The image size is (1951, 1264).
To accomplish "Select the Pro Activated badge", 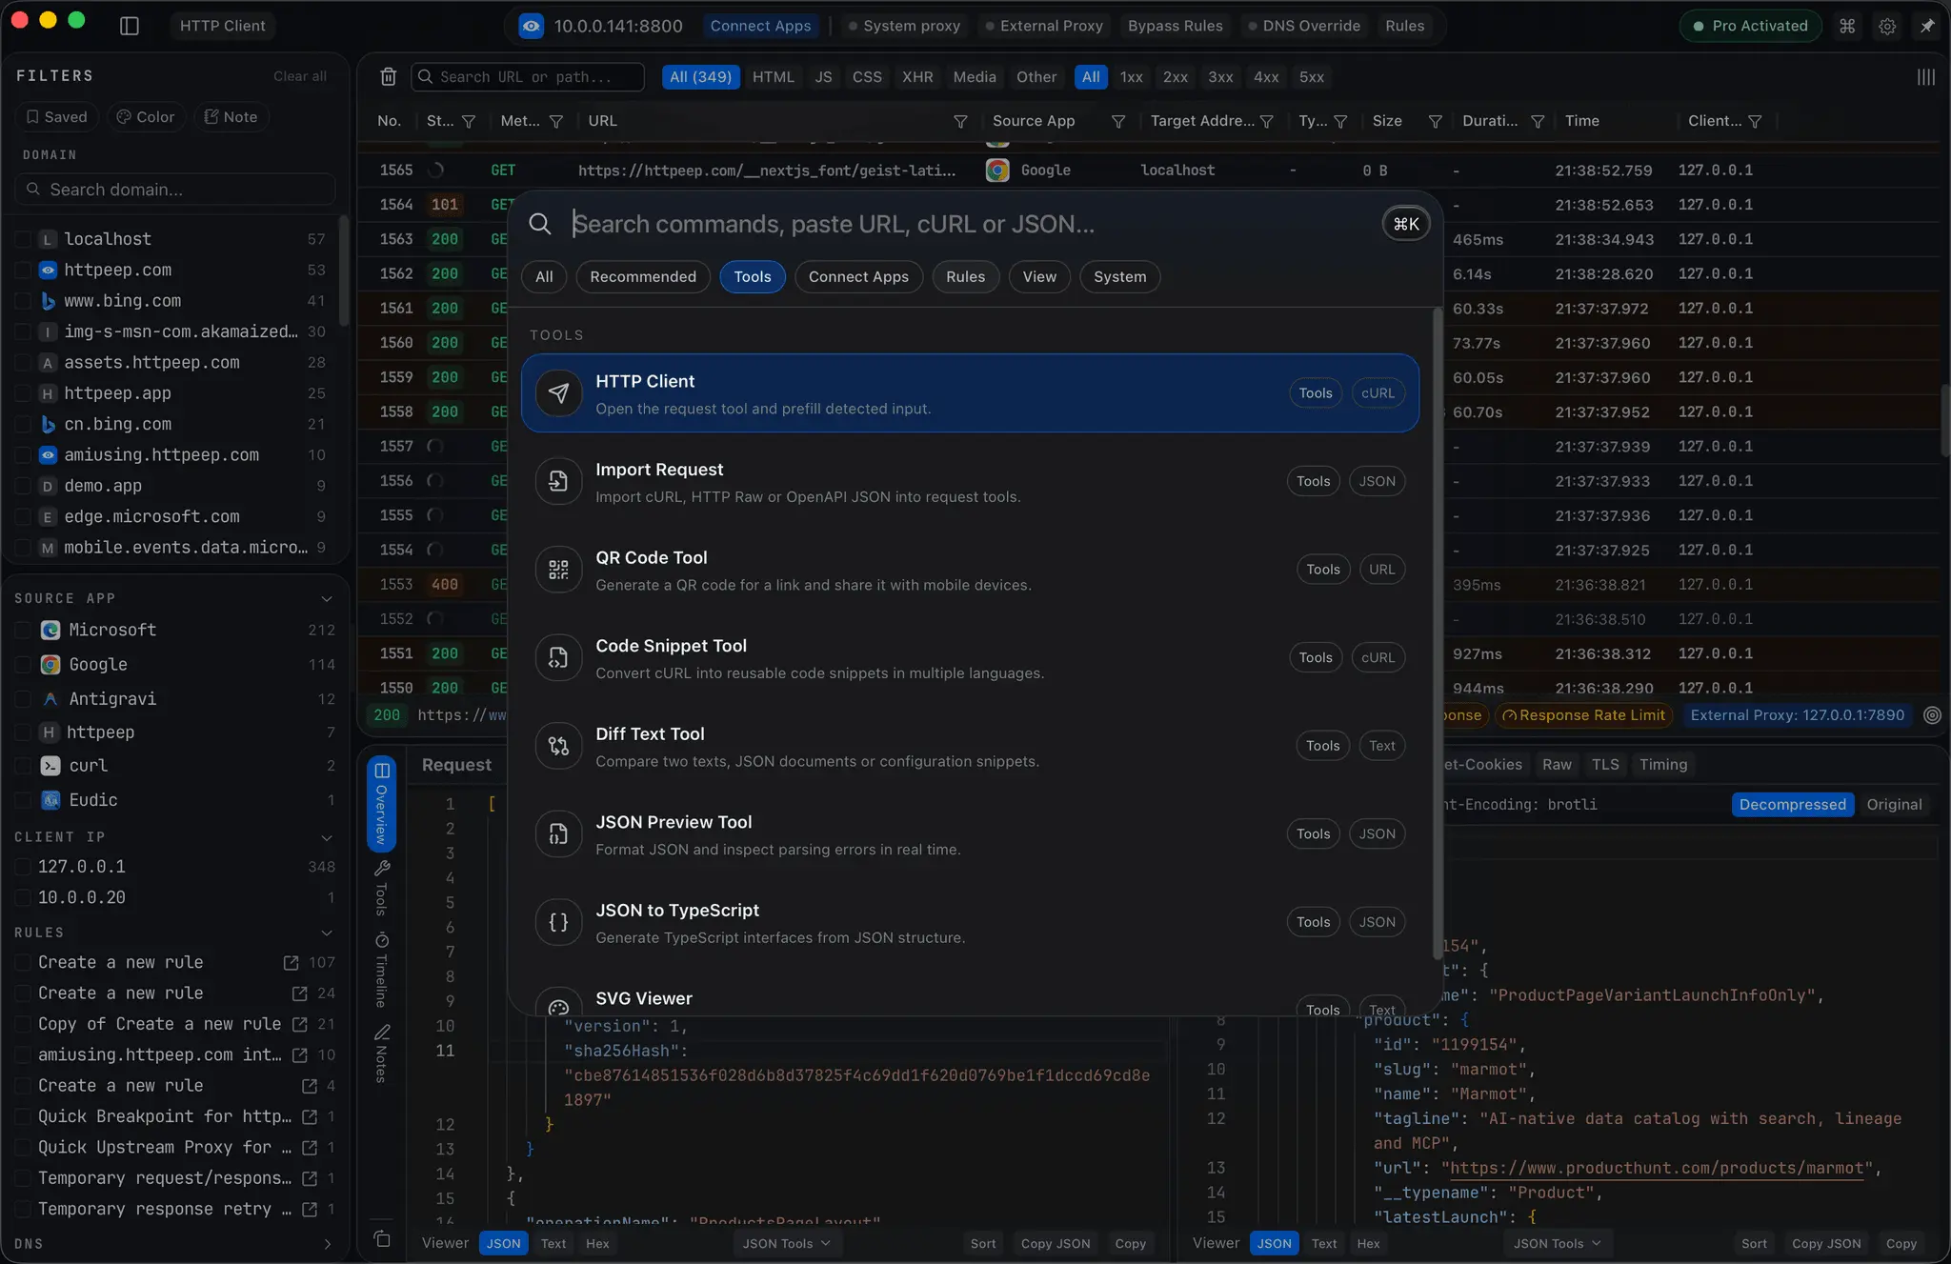I will click(x=1750, y=26).
